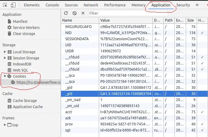208x137 pixels.
Task: Sort by the Expires column header
Action: click(x=180, y=20)
